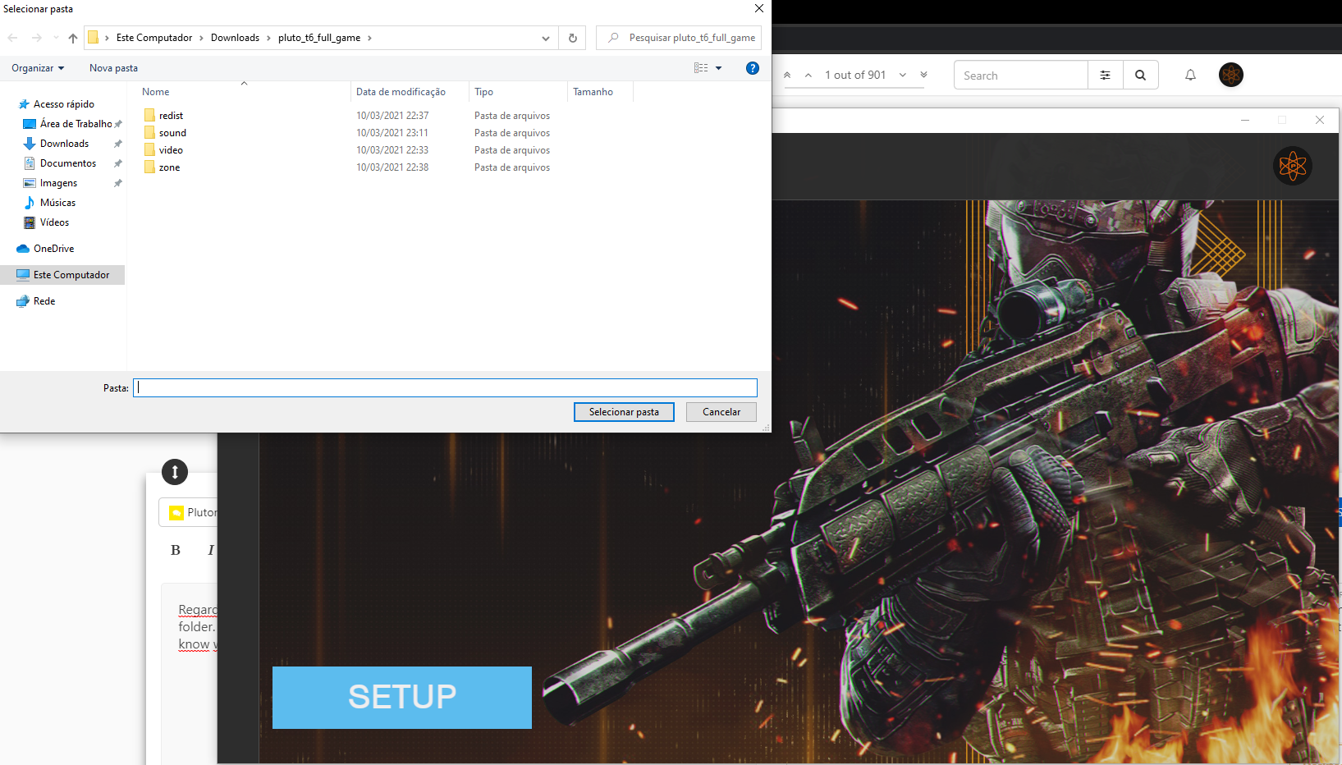Go forward in folder dialog navigation
The height and width of the screenshot is (765, 1342).
(x=37, y=38)
